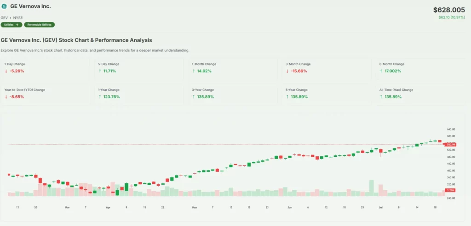The width and height of the screenshot is (471, 226).
Task: Click the arrow icon in Utilities tag
Action: tap(17, 25)
